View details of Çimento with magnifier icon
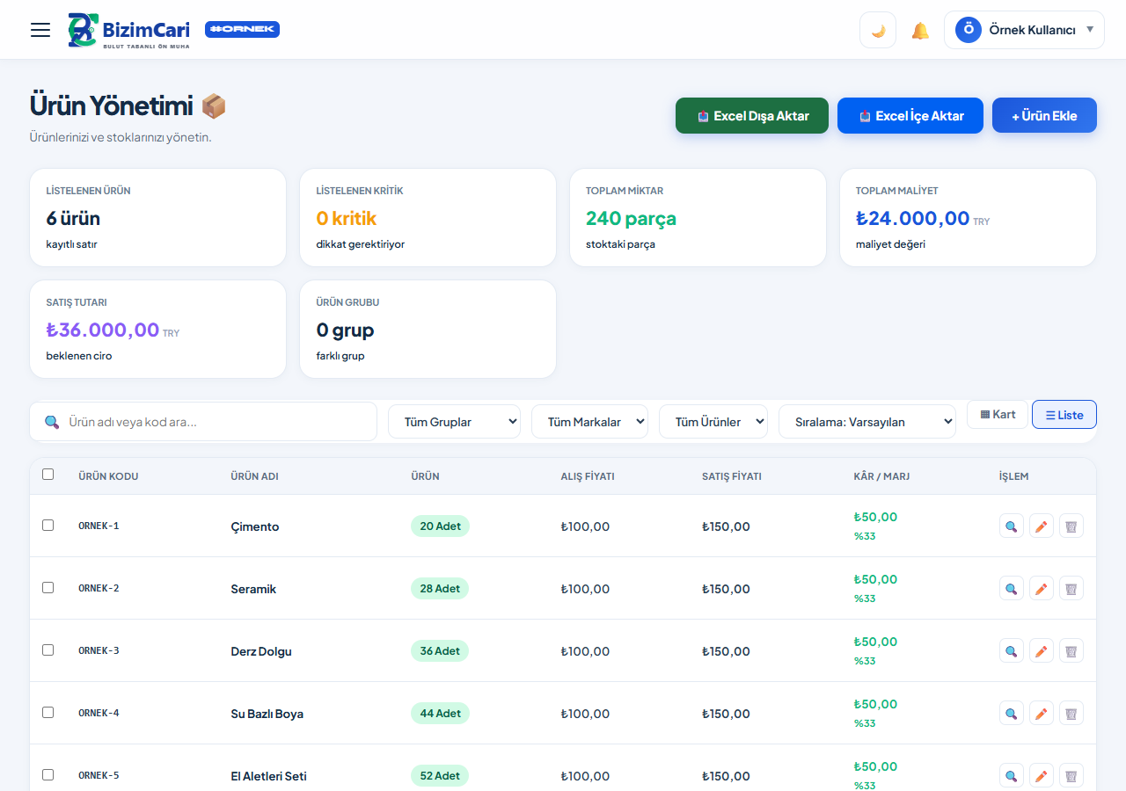Image resolution: width=1126 pixels, height=791 pixels. [1012, 526]
